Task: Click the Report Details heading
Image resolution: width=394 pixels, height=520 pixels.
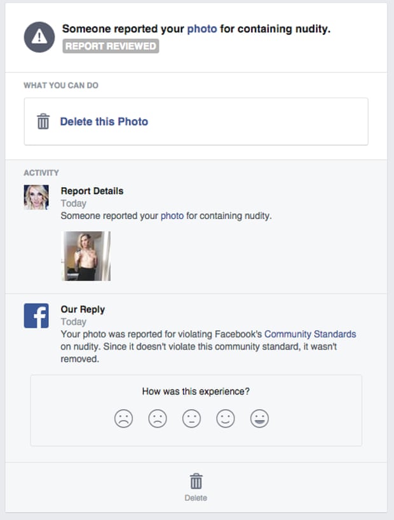Action: click(x=92, y=191)
